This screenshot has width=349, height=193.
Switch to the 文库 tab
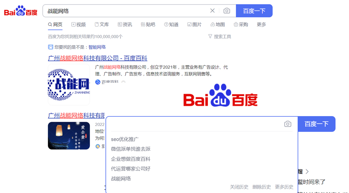point(102,24)
